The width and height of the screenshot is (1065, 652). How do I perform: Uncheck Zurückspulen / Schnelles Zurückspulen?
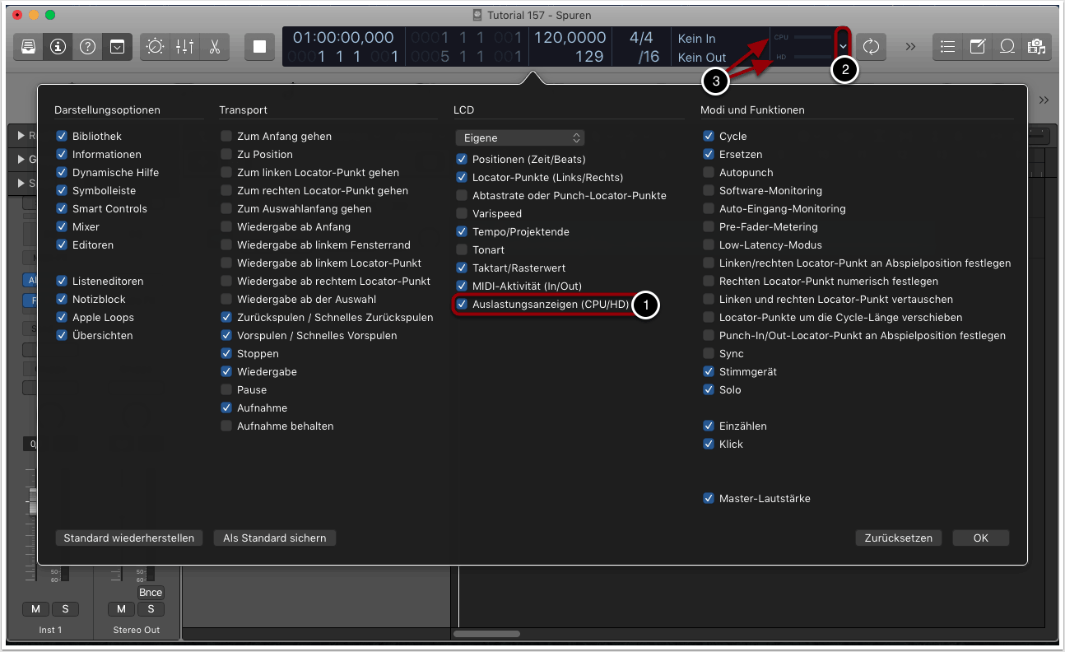[226, 317]
